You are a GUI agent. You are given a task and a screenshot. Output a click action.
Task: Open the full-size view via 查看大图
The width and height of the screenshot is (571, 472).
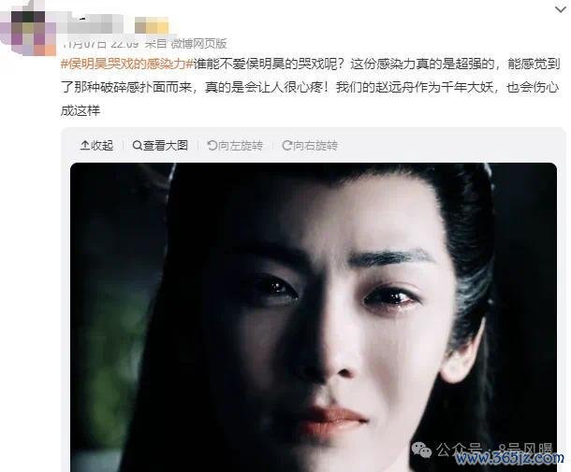(x=166, y=146)
